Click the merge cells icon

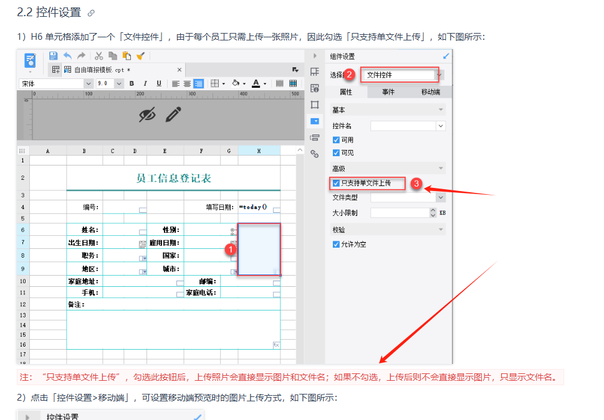[x=280, y=83]
